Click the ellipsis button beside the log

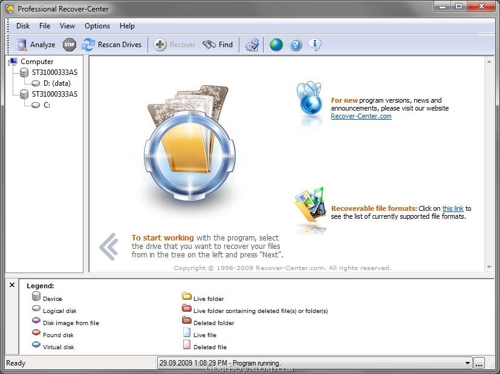point(479,363)
